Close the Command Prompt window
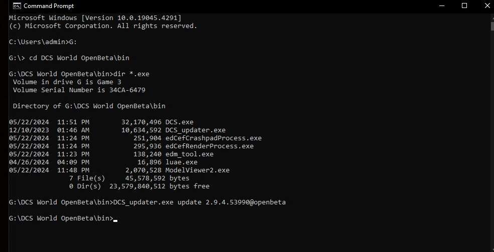 pyautogui.click(x=487, y=6)
